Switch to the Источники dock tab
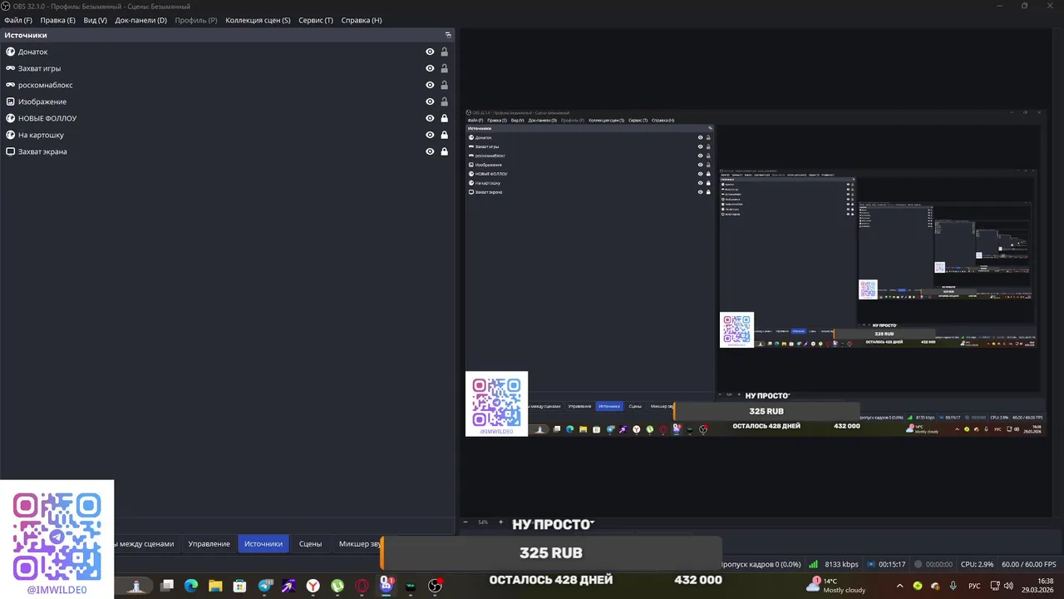1064x599 pixels. [264, 543]
